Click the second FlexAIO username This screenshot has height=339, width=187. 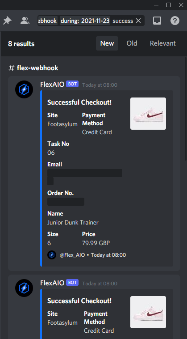[x=52, y=283]
